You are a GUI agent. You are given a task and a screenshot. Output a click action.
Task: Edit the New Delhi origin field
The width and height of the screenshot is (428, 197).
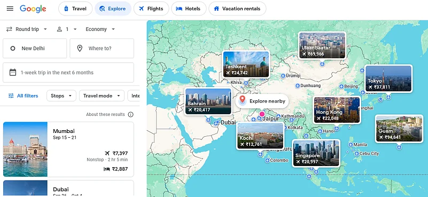tap(35, 48)
